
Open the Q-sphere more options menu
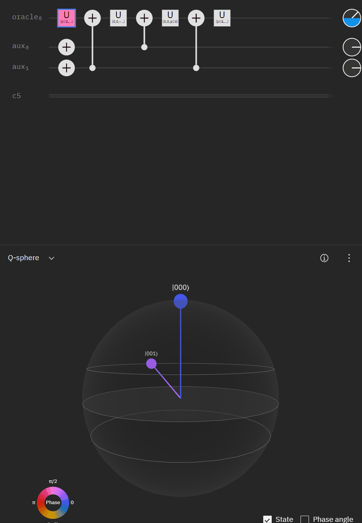click(349, 258)
